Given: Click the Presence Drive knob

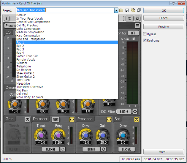Looking at the screenshot, I should point(86,136).
